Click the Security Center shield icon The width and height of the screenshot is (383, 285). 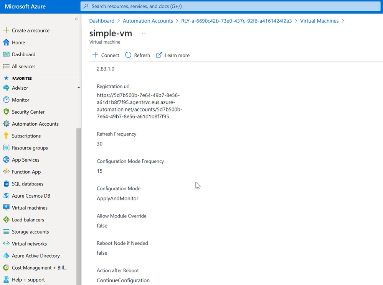[x=6, y=111]
